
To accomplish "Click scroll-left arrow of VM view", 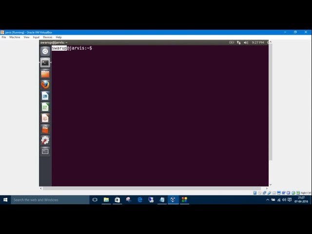I will click(x=41, y=188).
